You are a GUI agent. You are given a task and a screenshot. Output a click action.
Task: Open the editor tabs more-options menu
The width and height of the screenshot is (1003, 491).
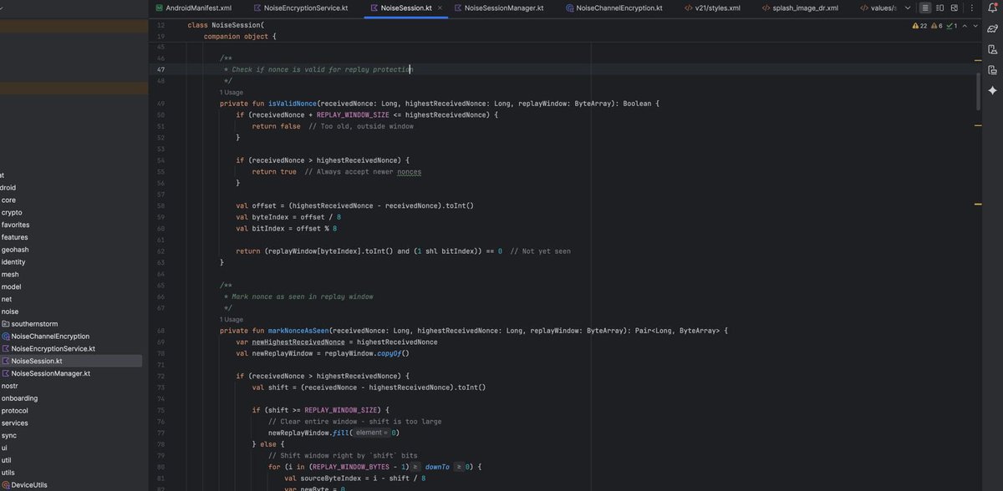point(973,8)
